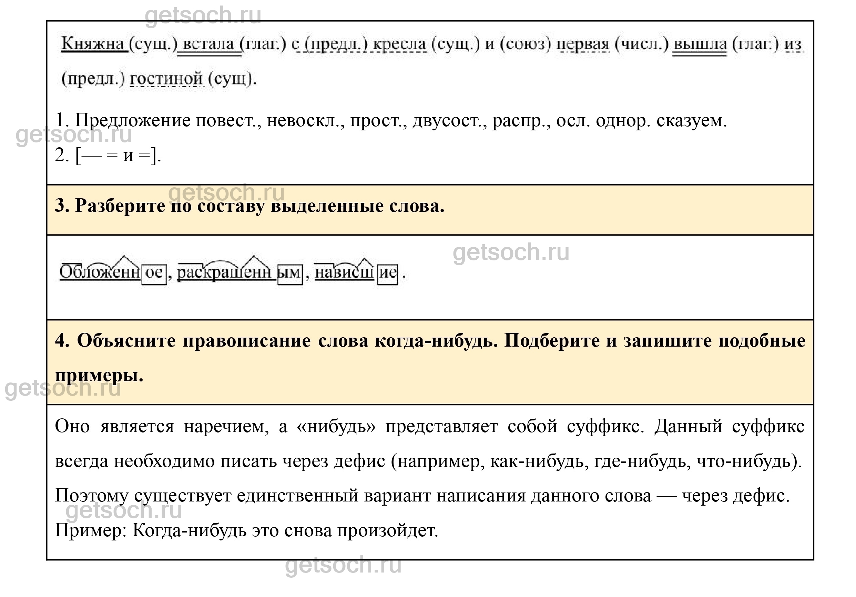Click the underlined word встала
Screen dimensions: 856x597
click(x=209, y=44)
